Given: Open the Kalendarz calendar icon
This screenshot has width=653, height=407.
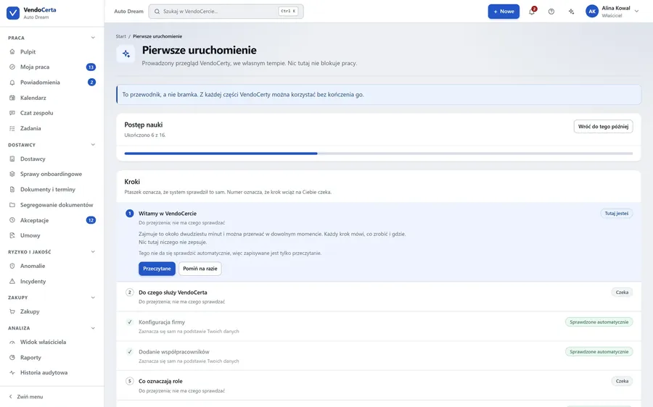Looking at the screenshot, I should point(12,98).
